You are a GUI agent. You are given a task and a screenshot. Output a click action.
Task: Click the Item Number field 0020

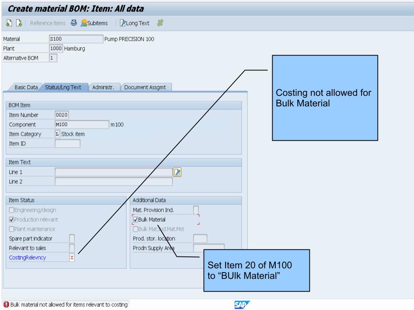(62, 115)
